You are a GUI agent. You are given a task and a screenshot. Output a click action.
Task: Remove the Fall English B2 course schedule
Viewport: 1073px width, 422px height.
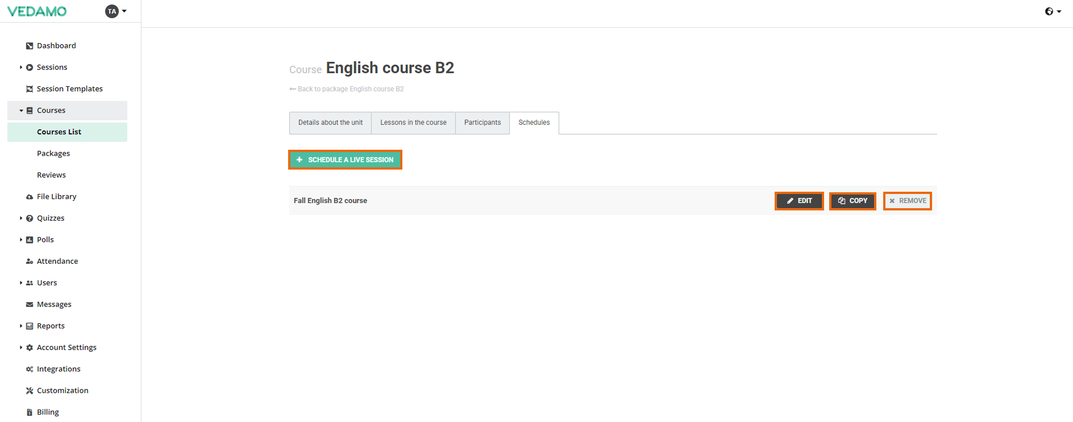pyautogui.click(x=908, y=201)
